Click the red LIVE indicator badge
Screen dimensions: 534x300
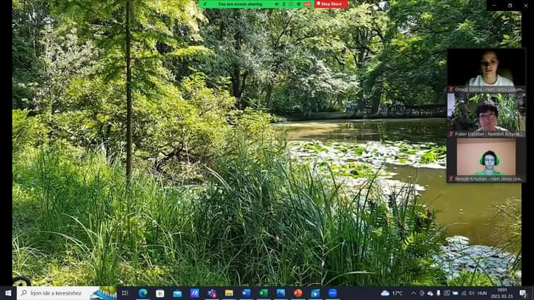point(307,4)
